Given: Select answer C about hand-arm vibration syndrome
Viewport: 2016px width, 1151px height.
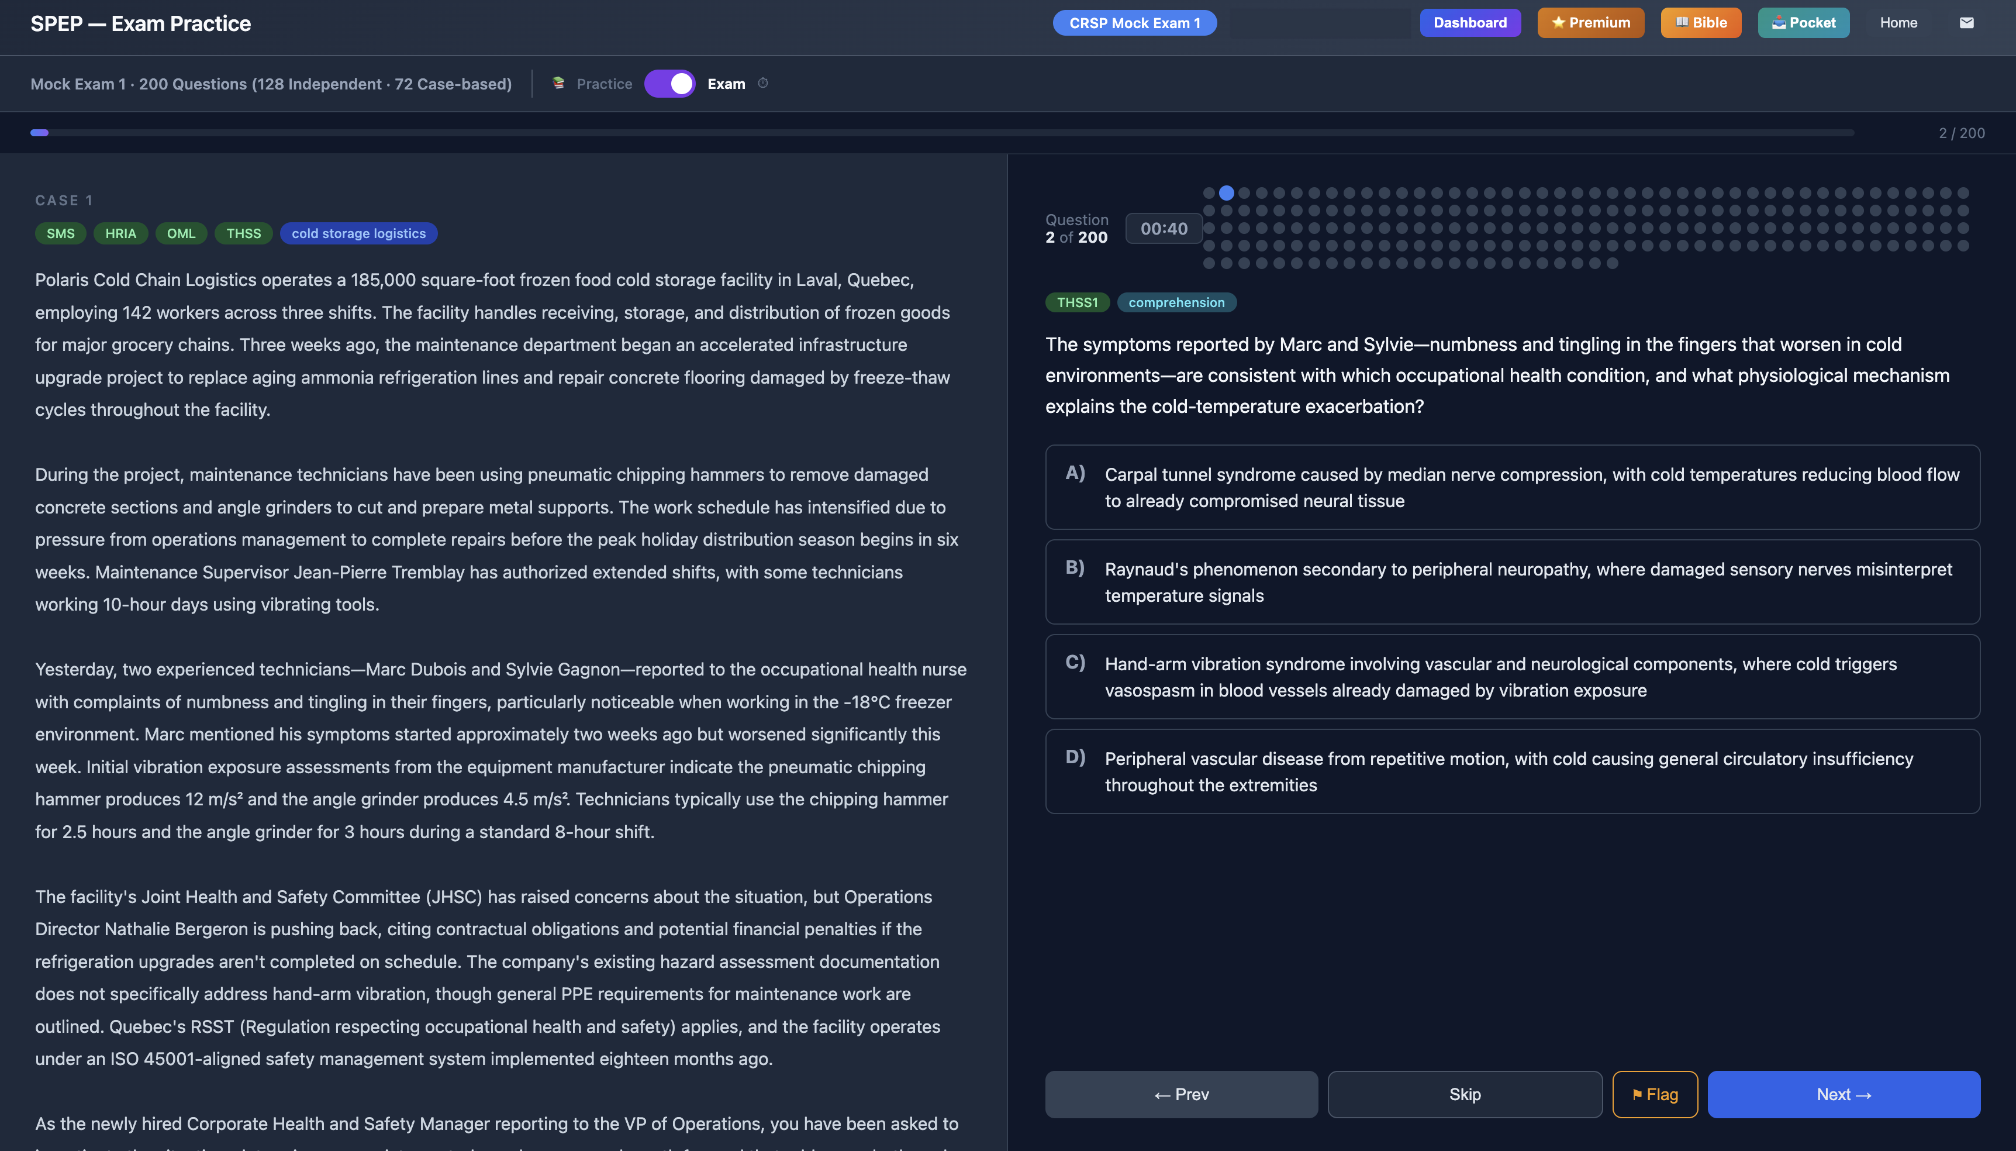Looking at the screenshot, I should (1513, 677).
